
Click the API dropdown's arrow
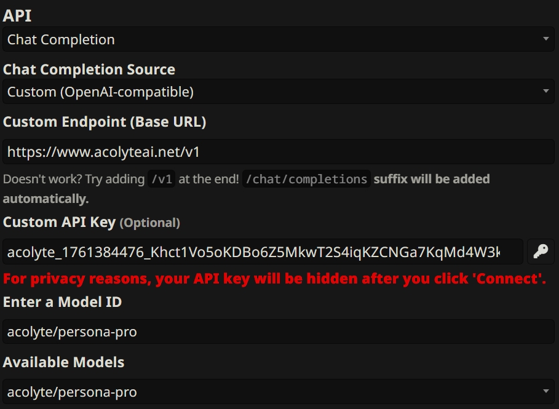click(545, 39)
